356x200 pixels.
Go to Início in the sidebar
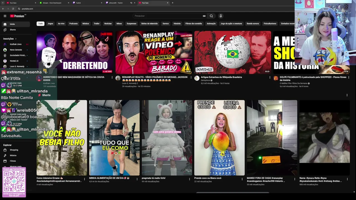(16, 24)
